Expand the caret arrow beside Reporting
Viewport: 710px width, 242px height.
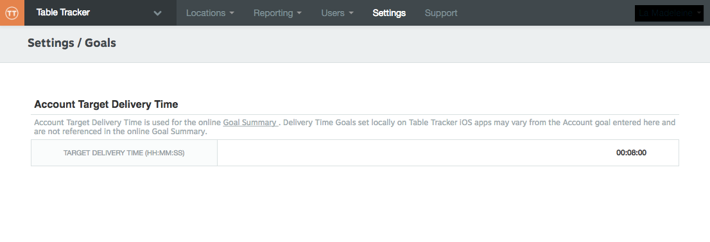tap(299, 13)
